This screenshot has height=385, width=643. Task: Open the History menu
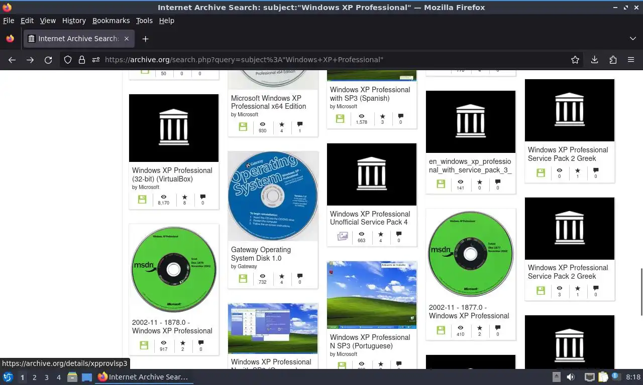click(x=74, y=21)
